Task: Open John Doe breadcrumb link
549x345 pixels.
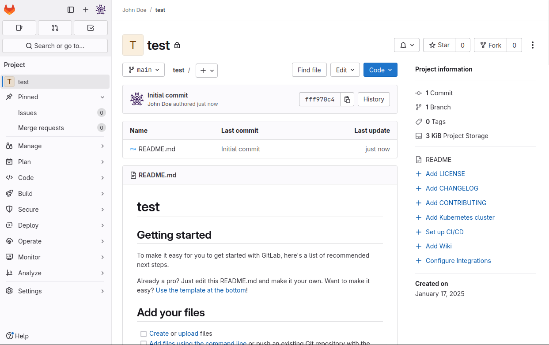Action: point(134,10)
